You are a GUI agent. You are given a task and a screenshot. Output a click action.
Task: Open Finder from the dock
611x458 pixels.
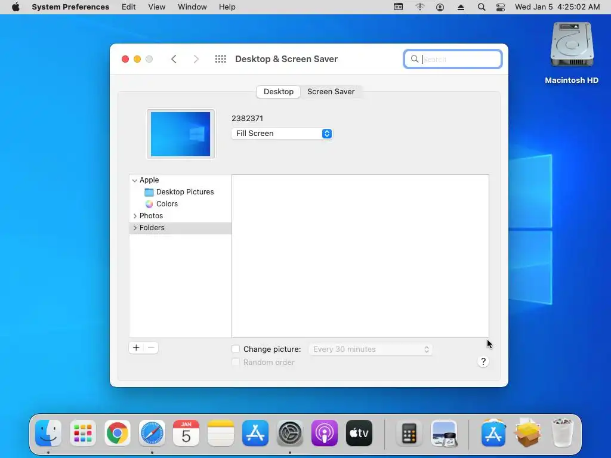click(48, 433)
